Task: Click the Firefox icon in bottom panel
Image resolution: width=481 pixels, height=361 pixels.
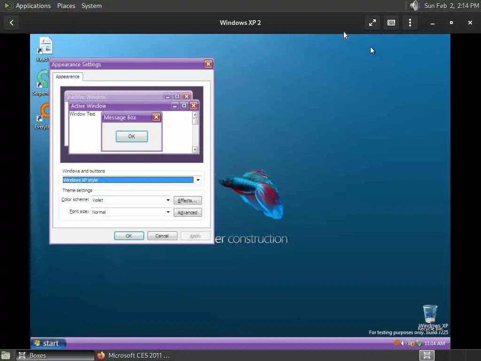Action: [101, 355]
